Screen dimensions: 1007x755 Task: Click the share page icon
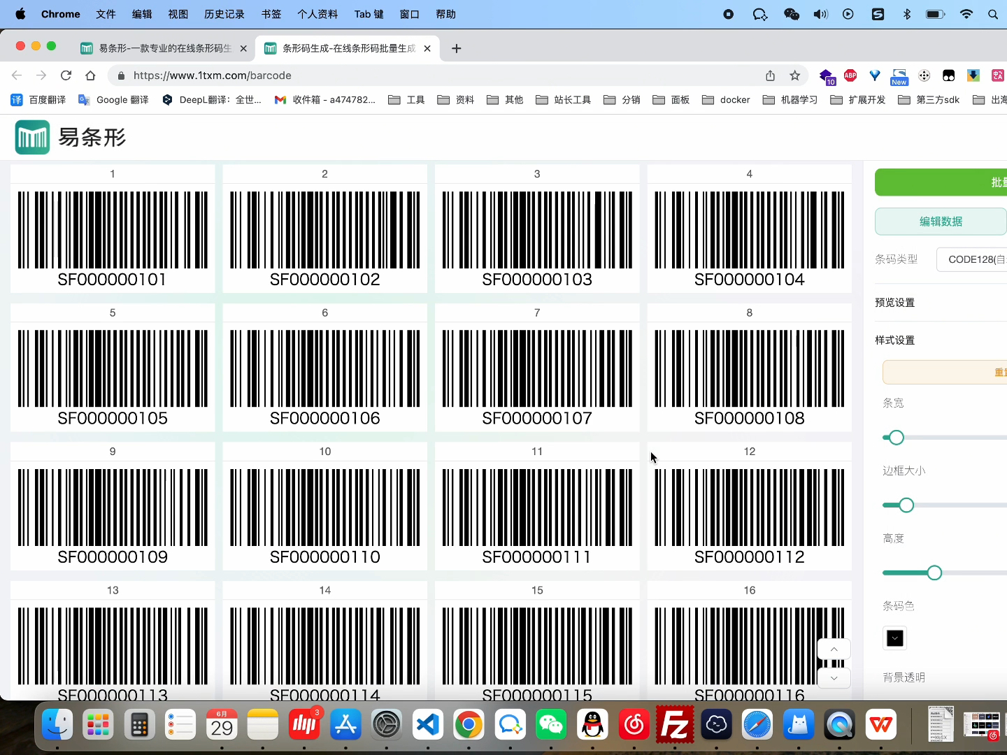point(770,75)
